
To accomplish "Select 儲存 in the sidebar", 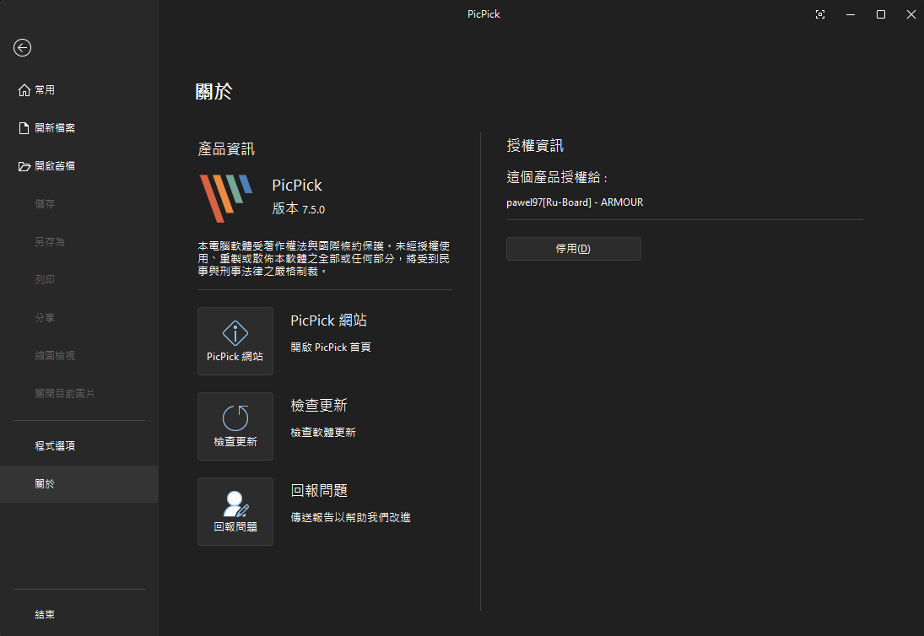I will click(79, 204).
